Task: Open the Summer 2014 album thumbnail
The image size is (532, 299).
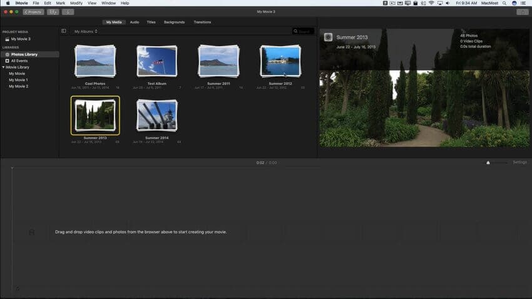Action: [x=156, y=116]
